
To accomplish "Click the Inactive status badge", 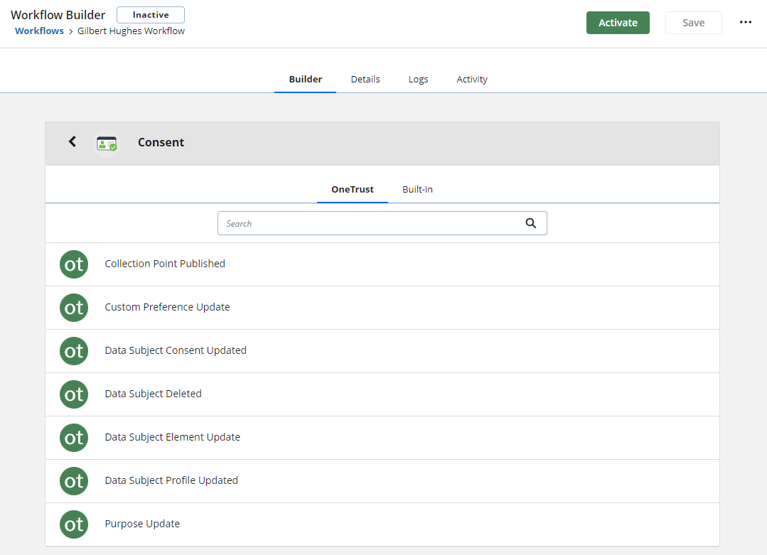I will click(x=150, y=14).
